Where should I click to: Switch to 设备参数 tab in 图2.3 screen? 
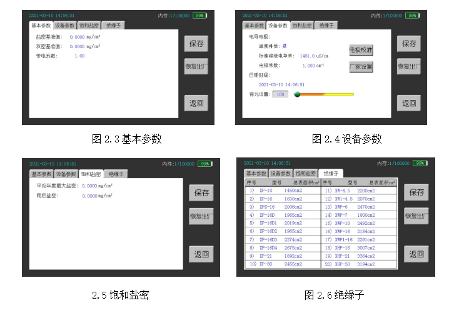pyautogui.click(x=65, y=26)
